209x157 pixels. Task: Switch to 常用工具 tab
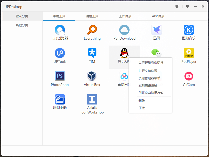click(x=59, y=16)
